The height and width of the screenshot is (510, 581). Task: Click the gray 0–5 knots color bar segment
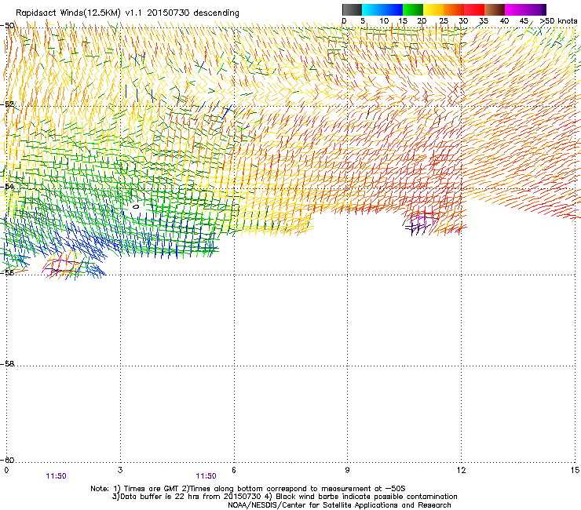click(x=352, y=9)
